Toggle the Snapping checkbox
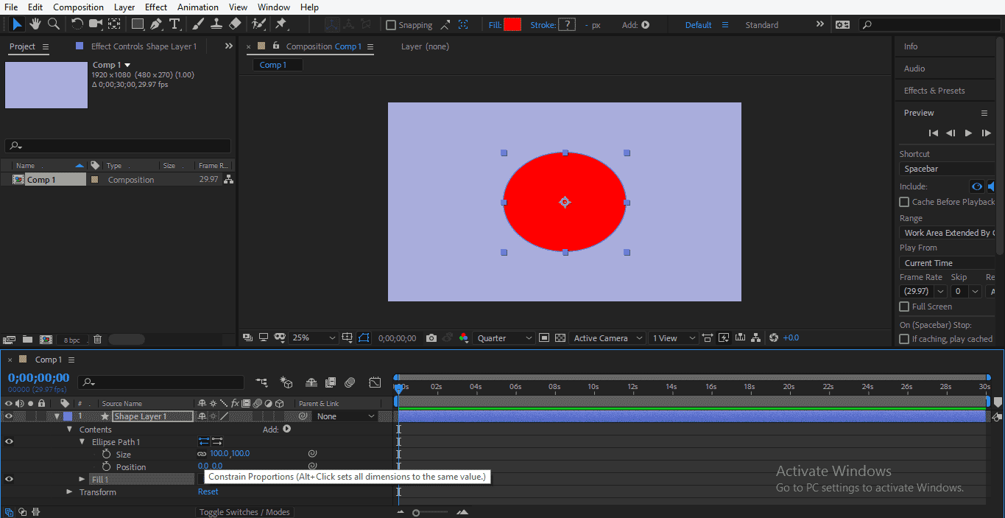 [x=391, y=24]
